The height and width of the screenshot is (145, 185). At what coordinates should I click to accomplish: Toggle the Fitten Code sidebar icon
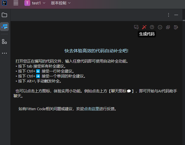4,27
